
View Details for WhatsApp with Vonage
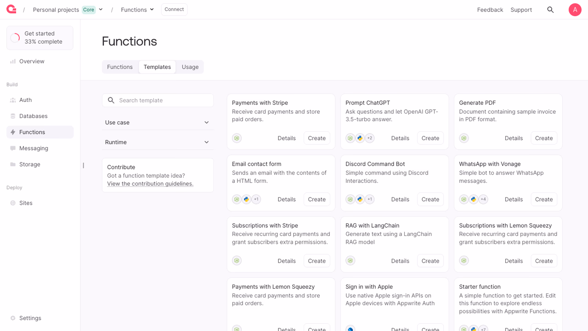point(514,199)
